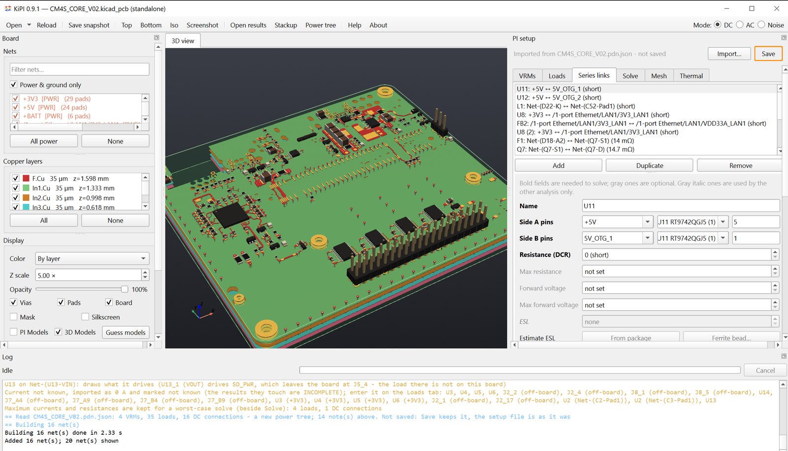The image size is (788, 451).
Task: Enable the Silkscreen checkbox
Action: click(x=85, y=317)
